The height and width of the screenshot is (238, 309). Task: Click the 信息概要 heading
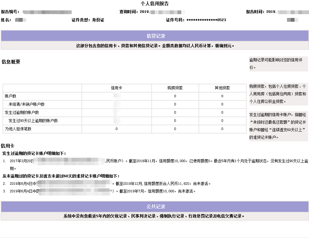coord(11,62)
